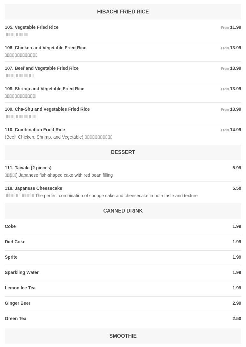Image resolution: width=246 pixels, height=347 pixels.
Task: Add 111. Taiyaki (2 pieces) dessert
Action: pos(123,172)
